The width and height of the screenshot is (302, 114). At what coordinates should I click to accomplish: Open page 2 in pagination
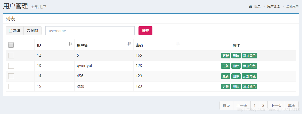(x=263, y=106)
